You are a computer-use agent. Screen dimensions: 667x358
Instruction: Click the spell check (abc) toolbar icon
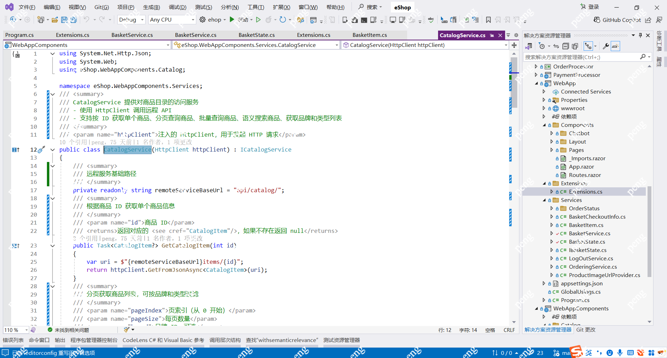[x=431, y=20]
